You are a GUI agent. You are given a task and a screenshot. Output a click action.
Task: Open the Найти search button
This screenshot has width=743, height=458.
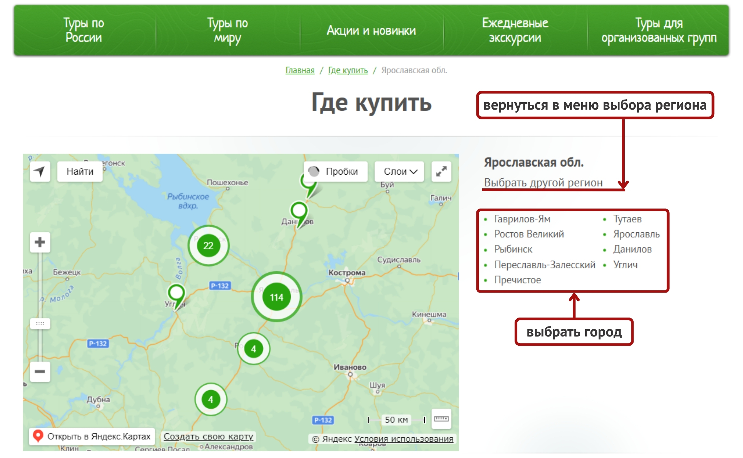click(x=80, y=172)
